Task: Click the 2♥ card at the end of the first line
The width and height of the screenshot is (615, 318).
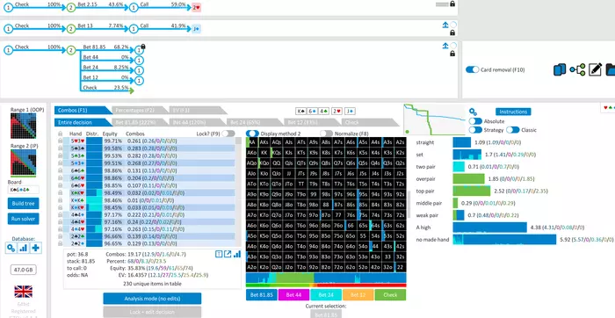Action: coord(197,7)
